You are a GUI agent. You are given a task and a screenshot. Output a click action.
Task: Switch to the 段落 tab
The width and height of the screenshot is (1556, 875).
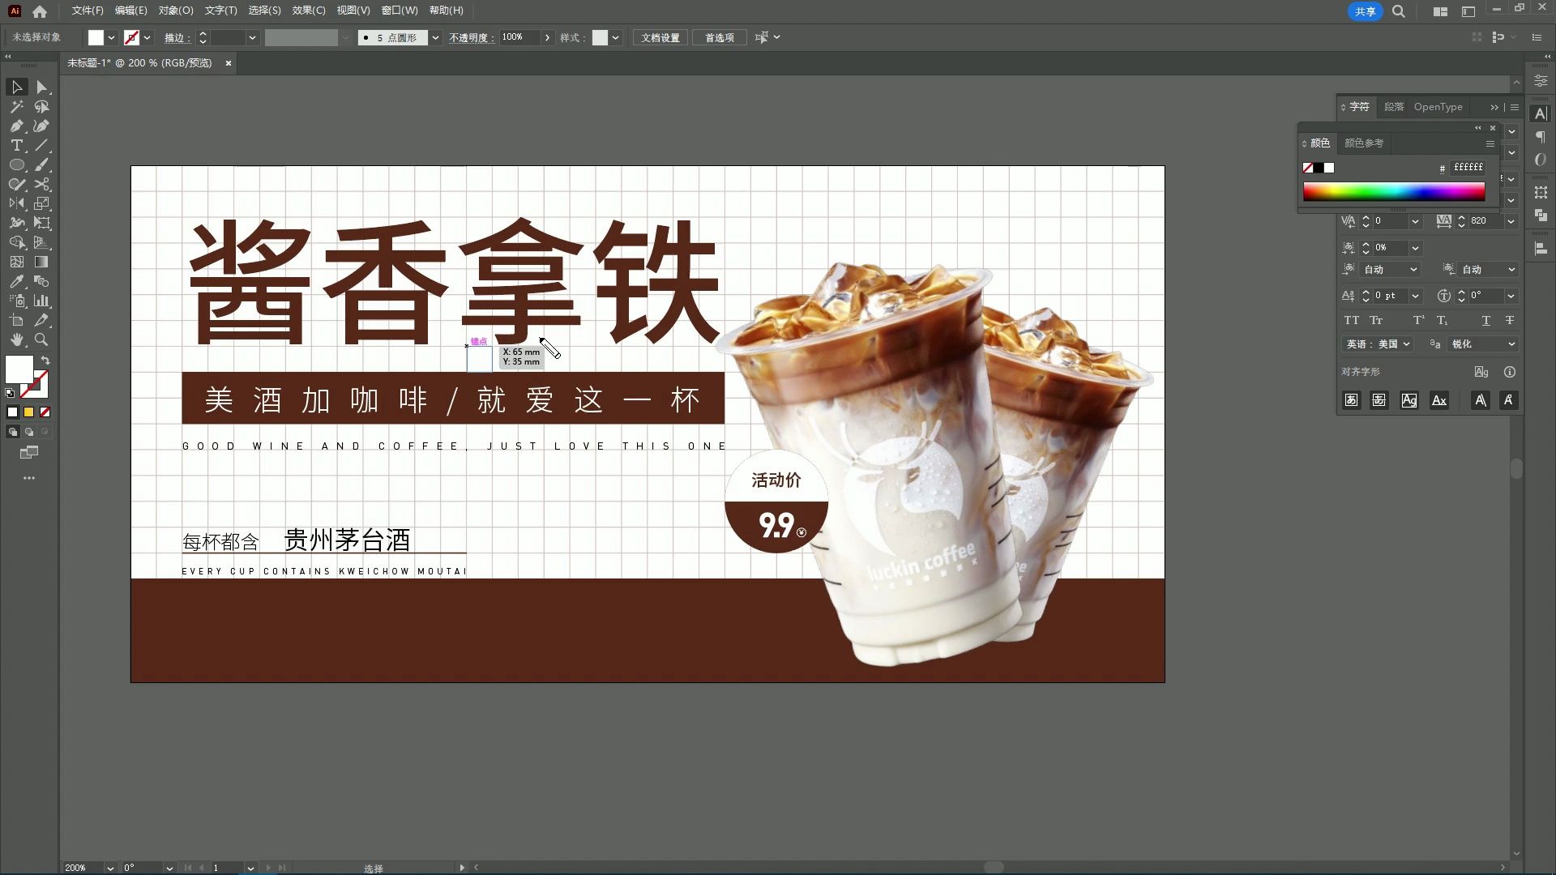coord(1394,107)
